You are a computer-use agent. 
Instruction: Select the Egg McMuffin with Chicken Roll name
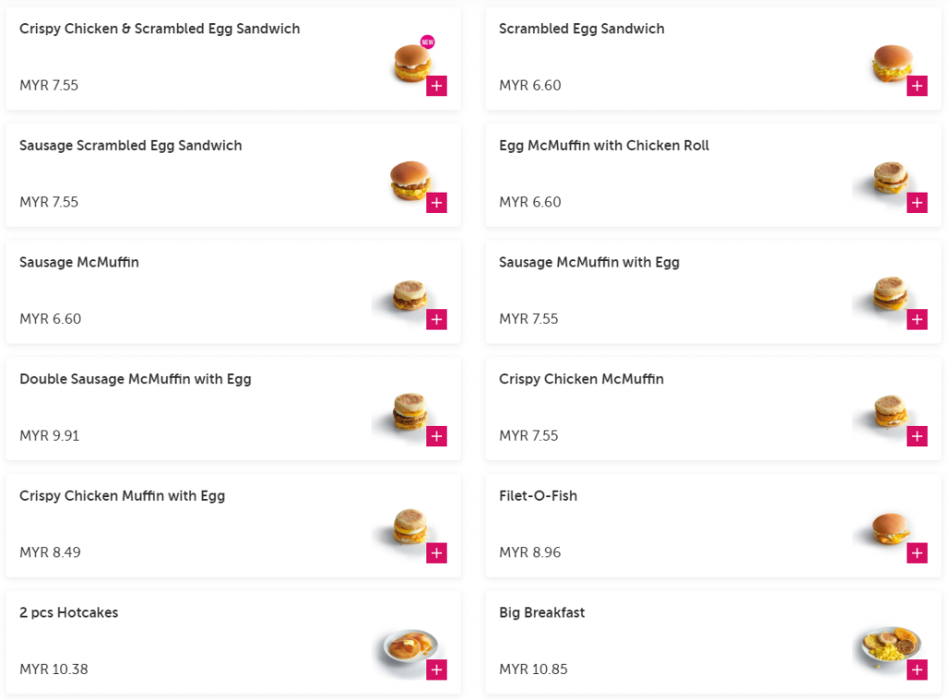603,146
